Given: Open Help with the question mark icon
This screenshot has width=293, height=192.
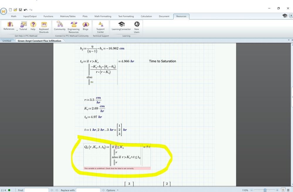Looking at the screenshot, I should click(33, 26).
